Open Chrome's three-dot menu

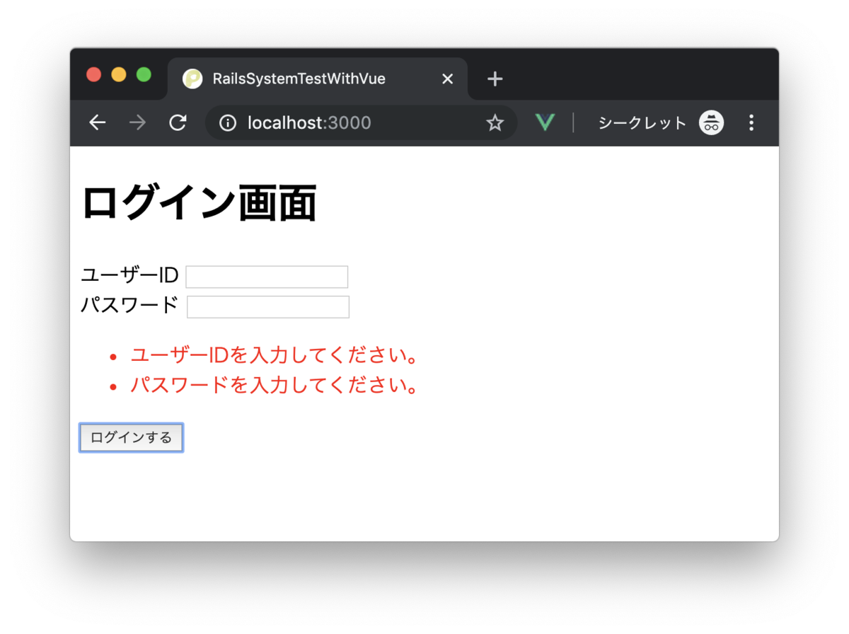pos(751,122)
